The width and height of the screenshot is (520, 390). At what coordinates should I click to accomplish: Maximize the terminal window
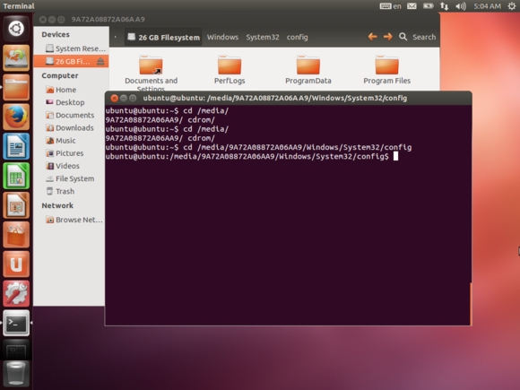point(133,98)
